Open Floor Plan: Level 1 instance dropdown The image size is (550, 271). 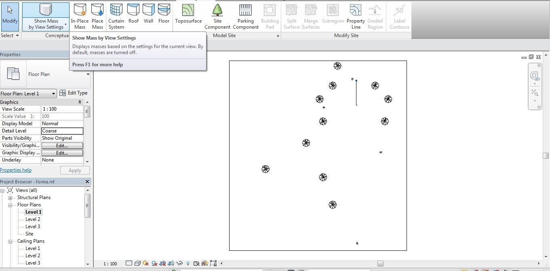tap(53, 94)
